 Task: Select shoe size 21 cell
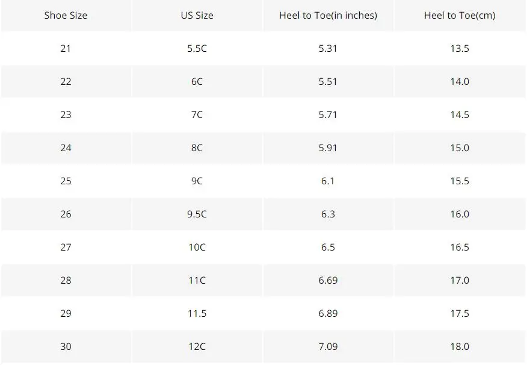[66, 48]
